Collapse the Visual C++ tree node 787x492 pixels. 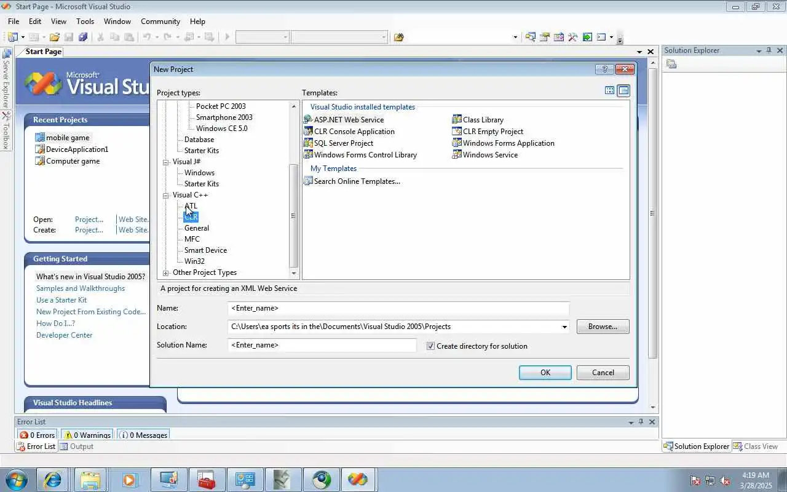click(x=166, y=195)
